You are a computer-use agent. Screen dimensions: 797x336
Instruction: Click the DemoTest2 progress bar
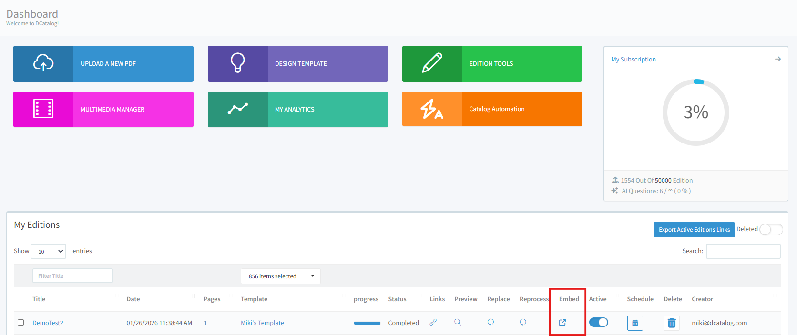point(367,323)
